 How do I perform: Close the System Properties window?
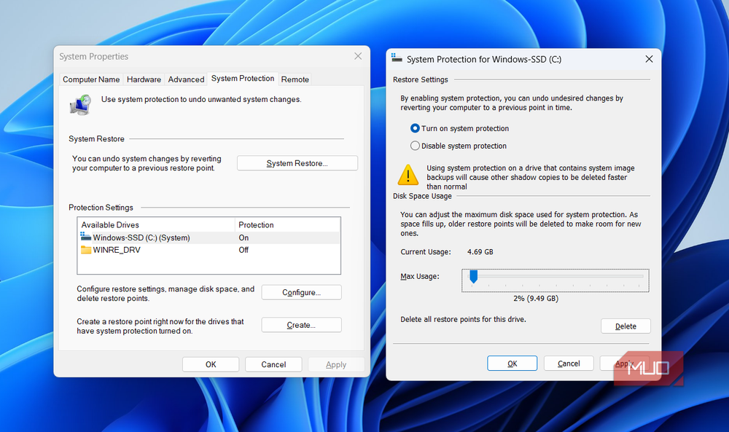coord(358,56)
